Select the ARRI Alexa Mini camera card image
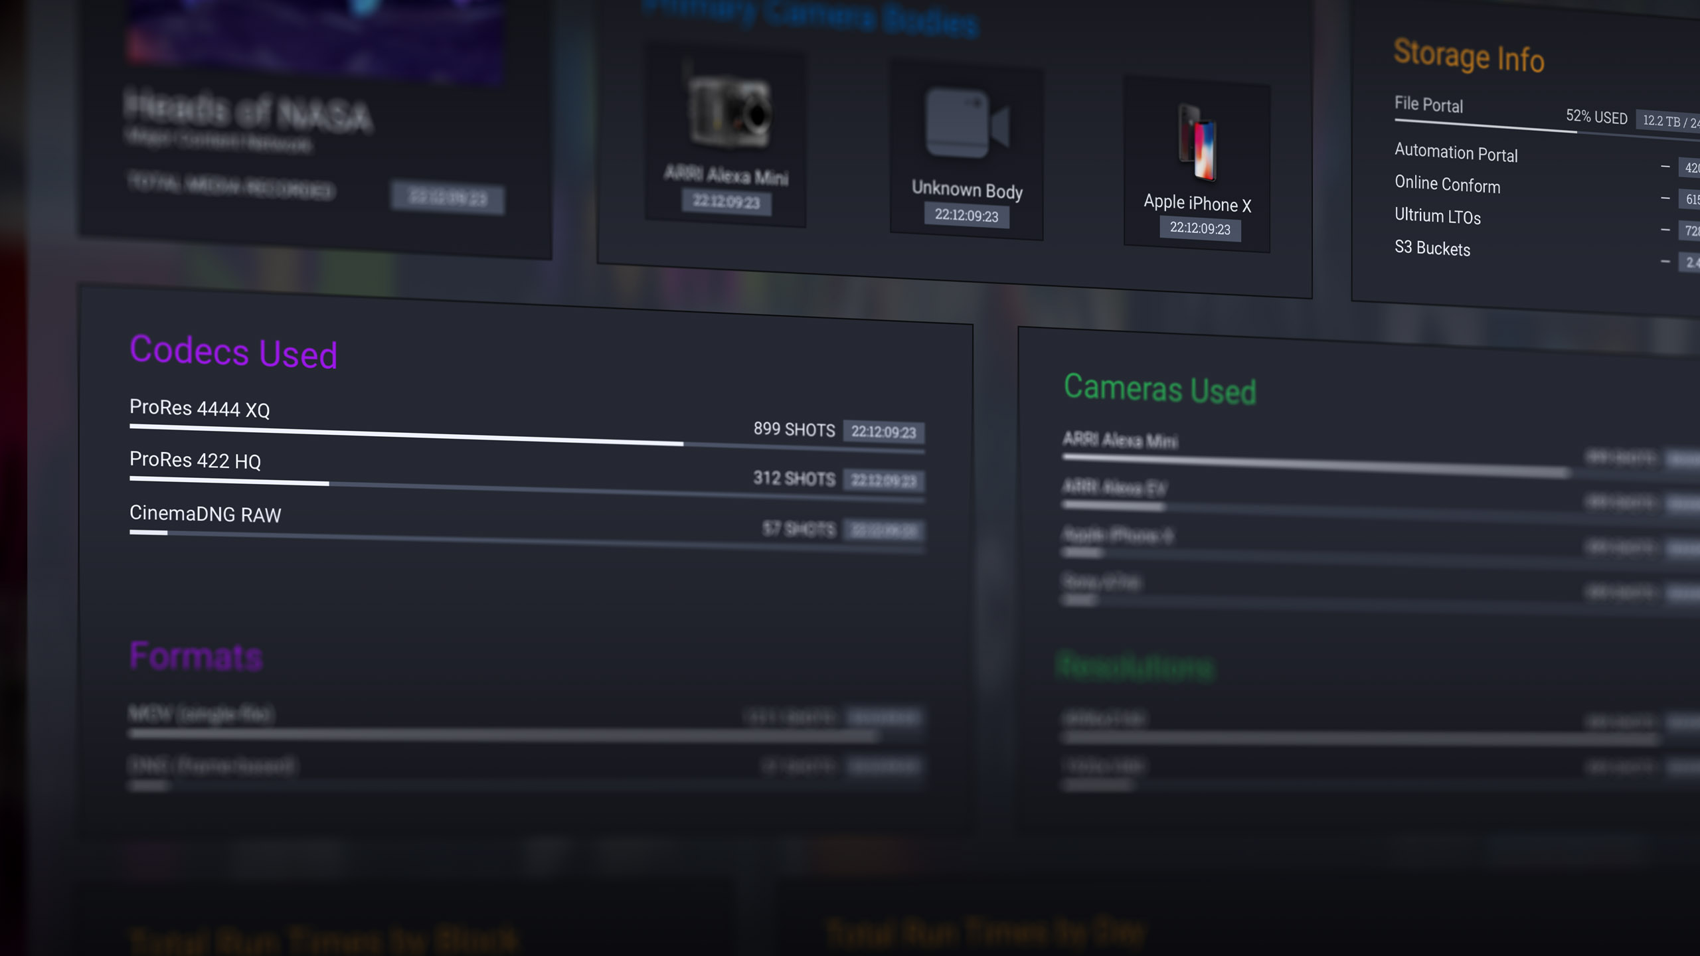 click(730, 112)
